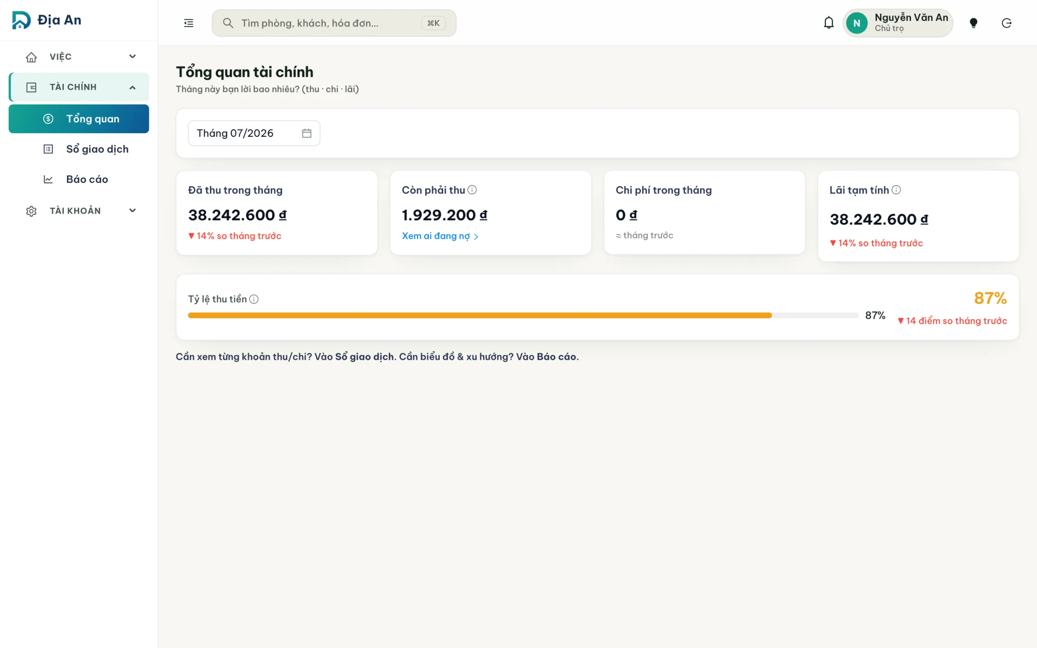Click the green N avatar
Screen dimensions: 1037x648
857,23
